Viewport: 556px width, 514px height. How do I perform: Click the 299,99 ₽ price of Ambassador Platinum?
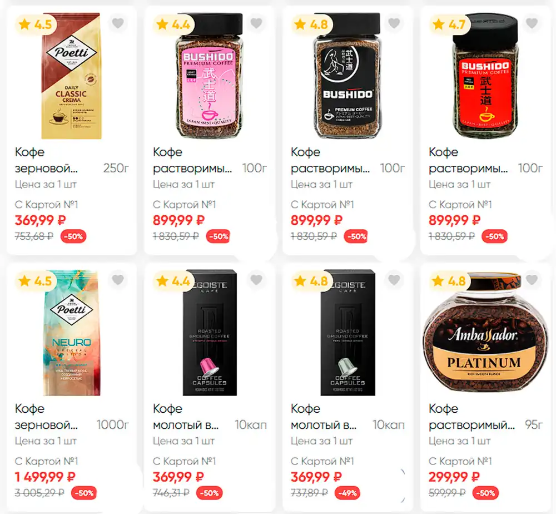pyautogui.click(x=454, y=477)
